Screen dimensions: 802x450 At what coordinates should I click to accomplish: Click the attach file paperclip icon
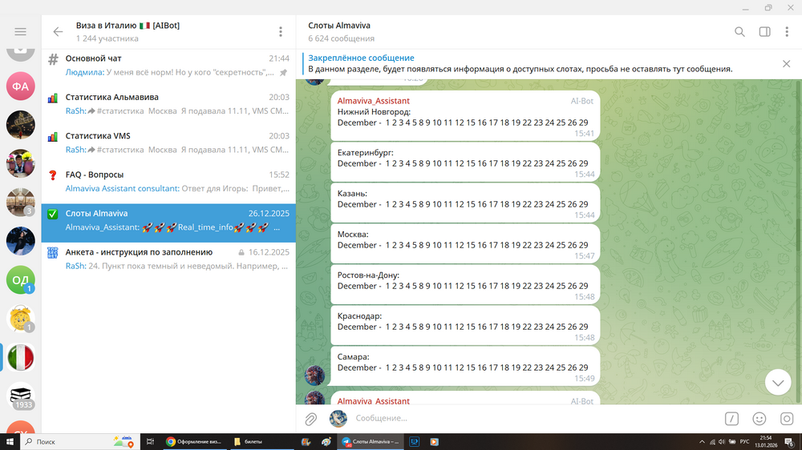pyautogui.click(x=311, y=419)
